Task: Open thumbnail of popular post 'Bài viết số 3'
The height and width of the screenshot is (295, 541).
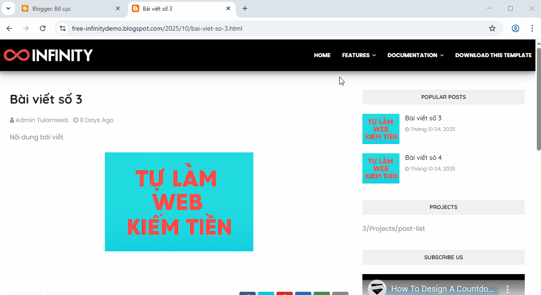Action: pyautogui.click(x=381, y=129)
